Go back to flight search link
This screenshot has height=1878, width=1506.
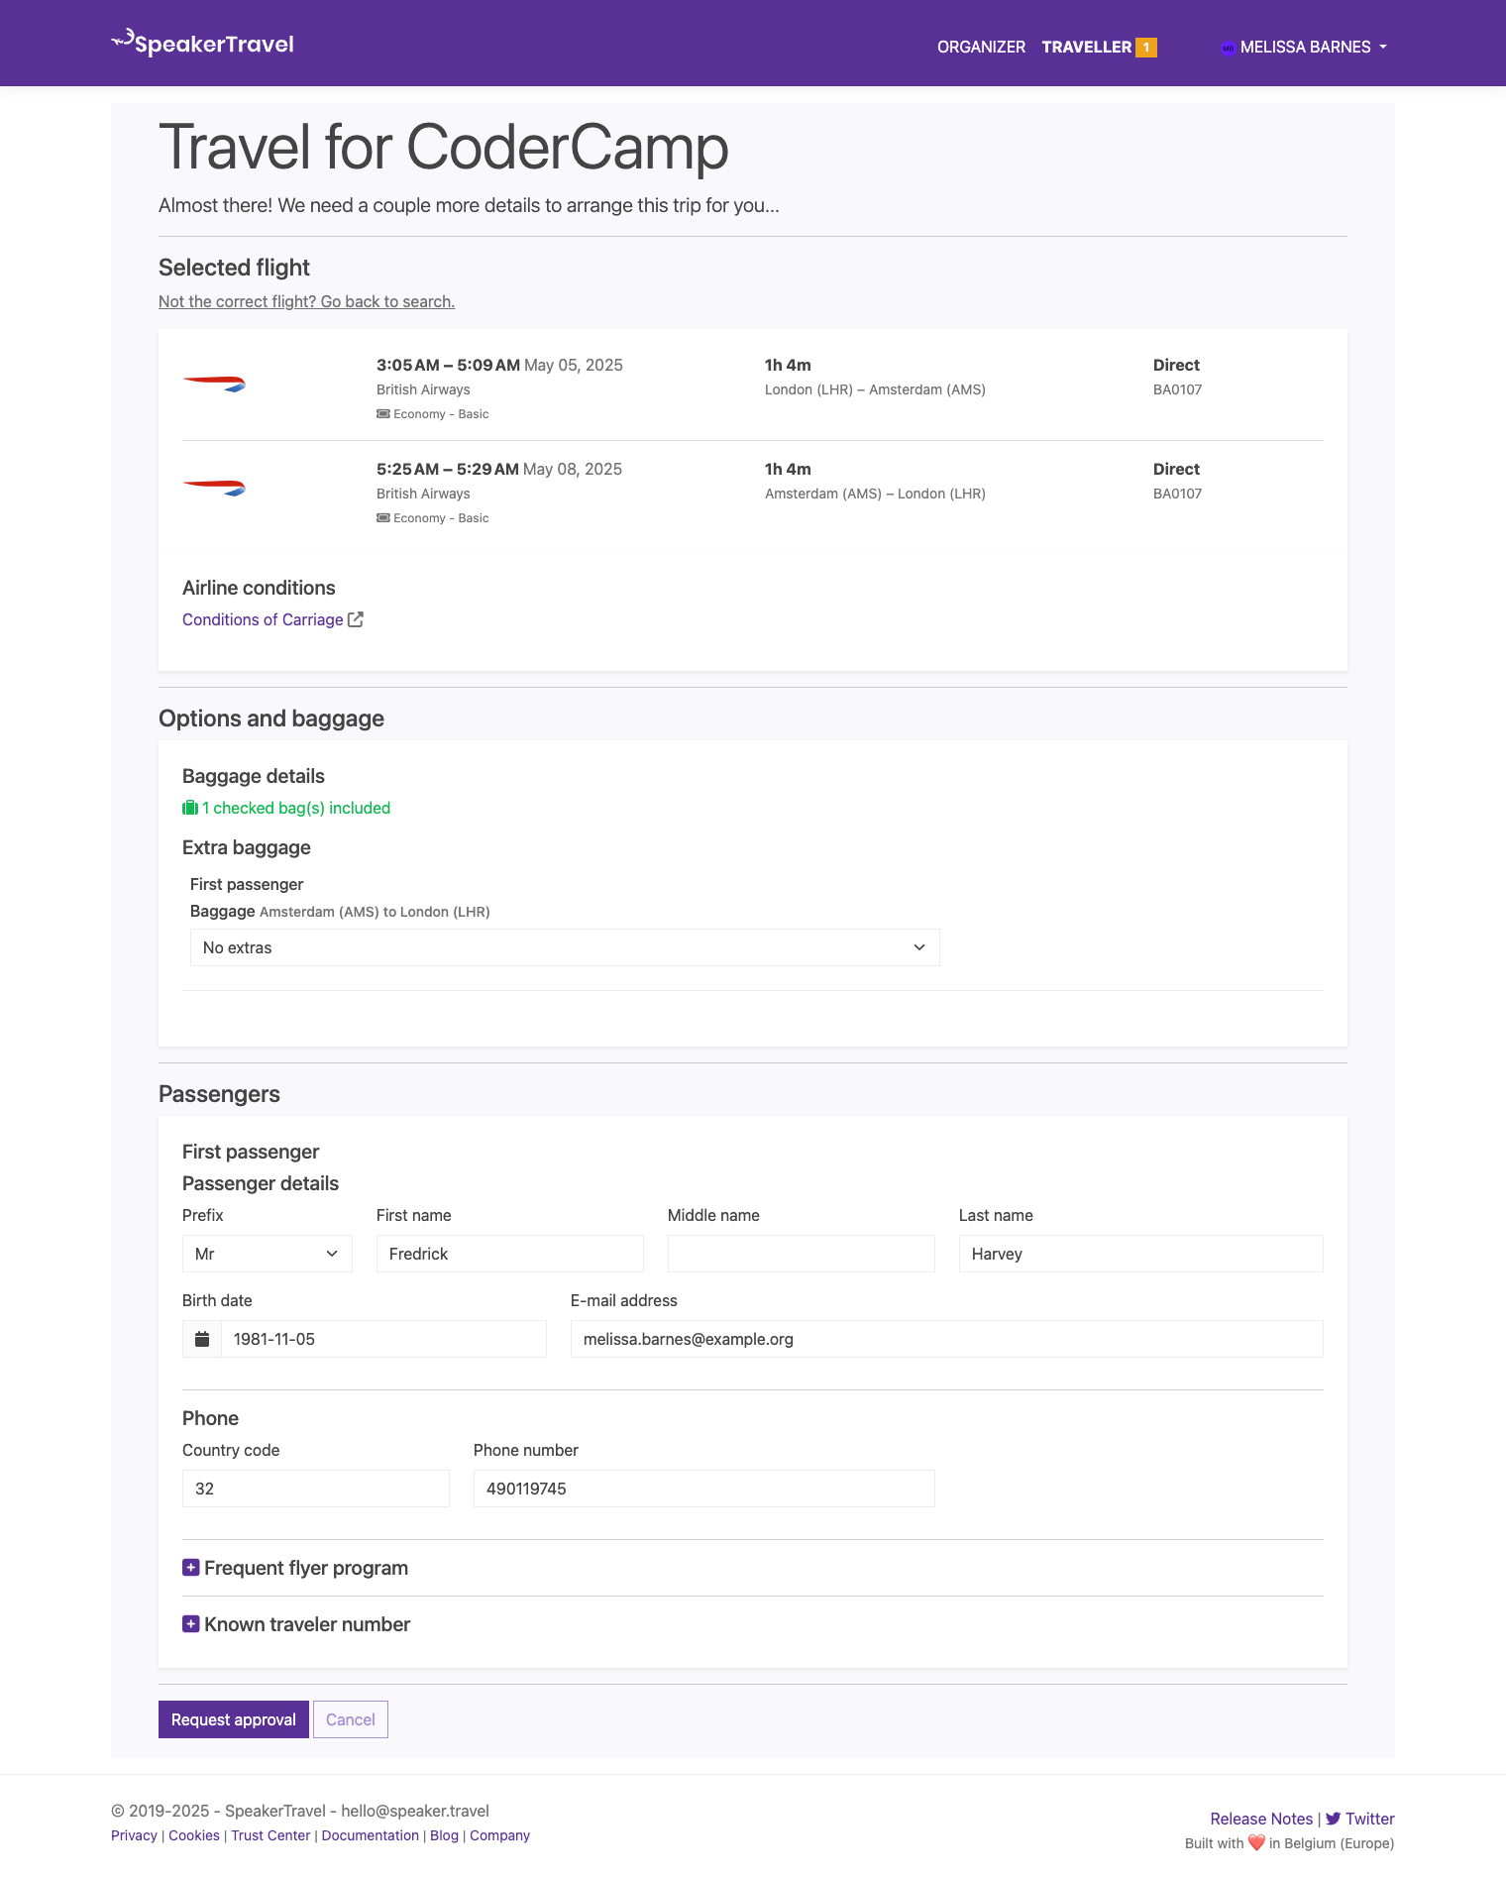point(306,301)
